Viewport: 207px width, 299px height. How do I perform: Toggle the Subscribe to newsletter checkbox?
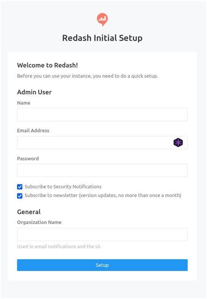pos(20,196)
